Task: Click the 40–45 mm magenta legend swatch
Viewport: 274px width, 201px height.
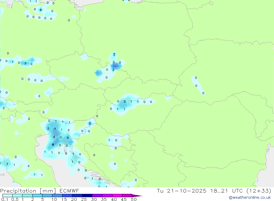Action: tap(117, 196)
